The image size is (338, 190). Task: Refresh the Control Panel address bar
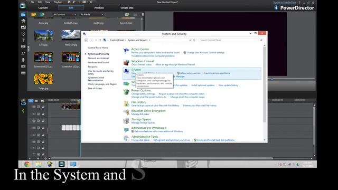[x=194, y=40]
